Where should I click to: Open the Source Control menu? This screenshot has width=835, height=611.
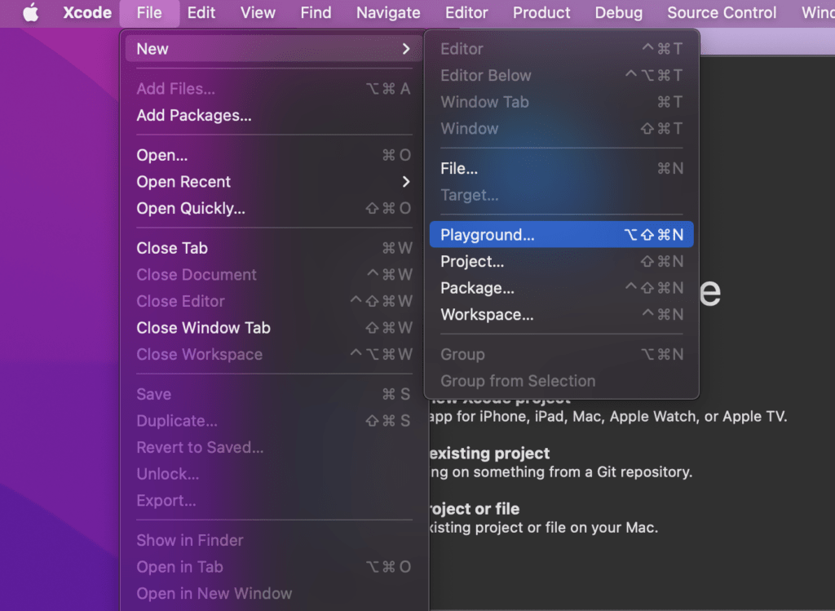722,13
